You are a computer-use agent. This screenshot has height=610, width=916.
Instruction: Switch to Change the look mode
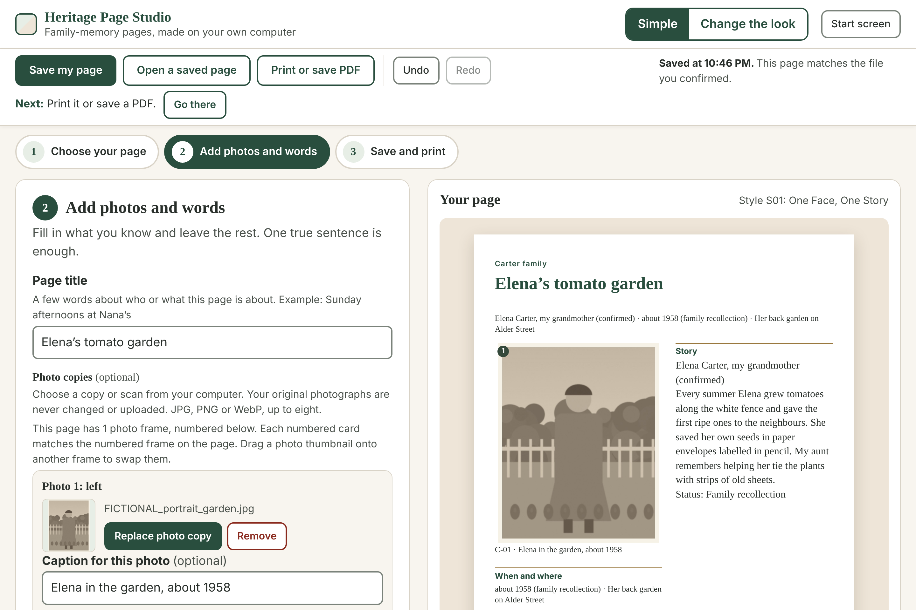(x=748, y=24)
